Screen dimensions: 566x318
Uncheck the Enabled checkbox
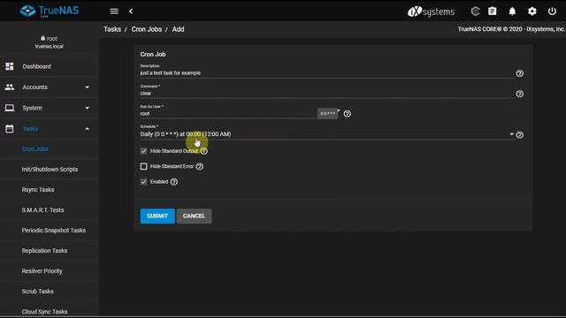[x=143, y=182]
